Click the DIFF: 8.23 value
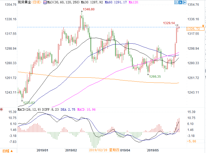This screenshot has height=153, width=206. coord(50,110)
